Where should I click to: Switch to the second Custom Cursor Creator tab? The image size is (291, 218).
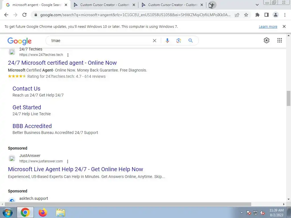pos(172,5)
